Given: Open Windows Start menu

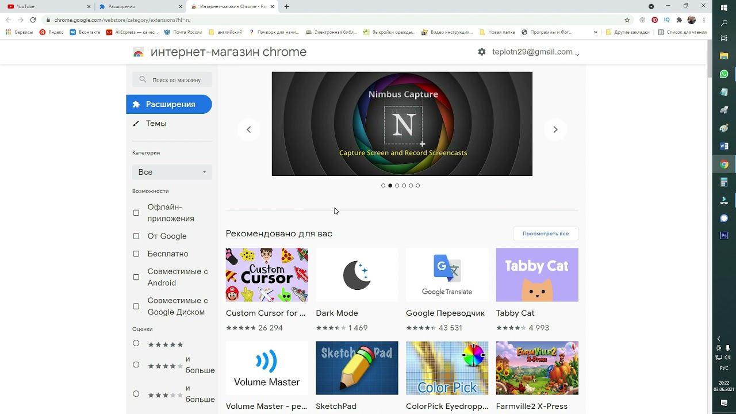Looking at the screenshot, I should click(x=724, y=7).
